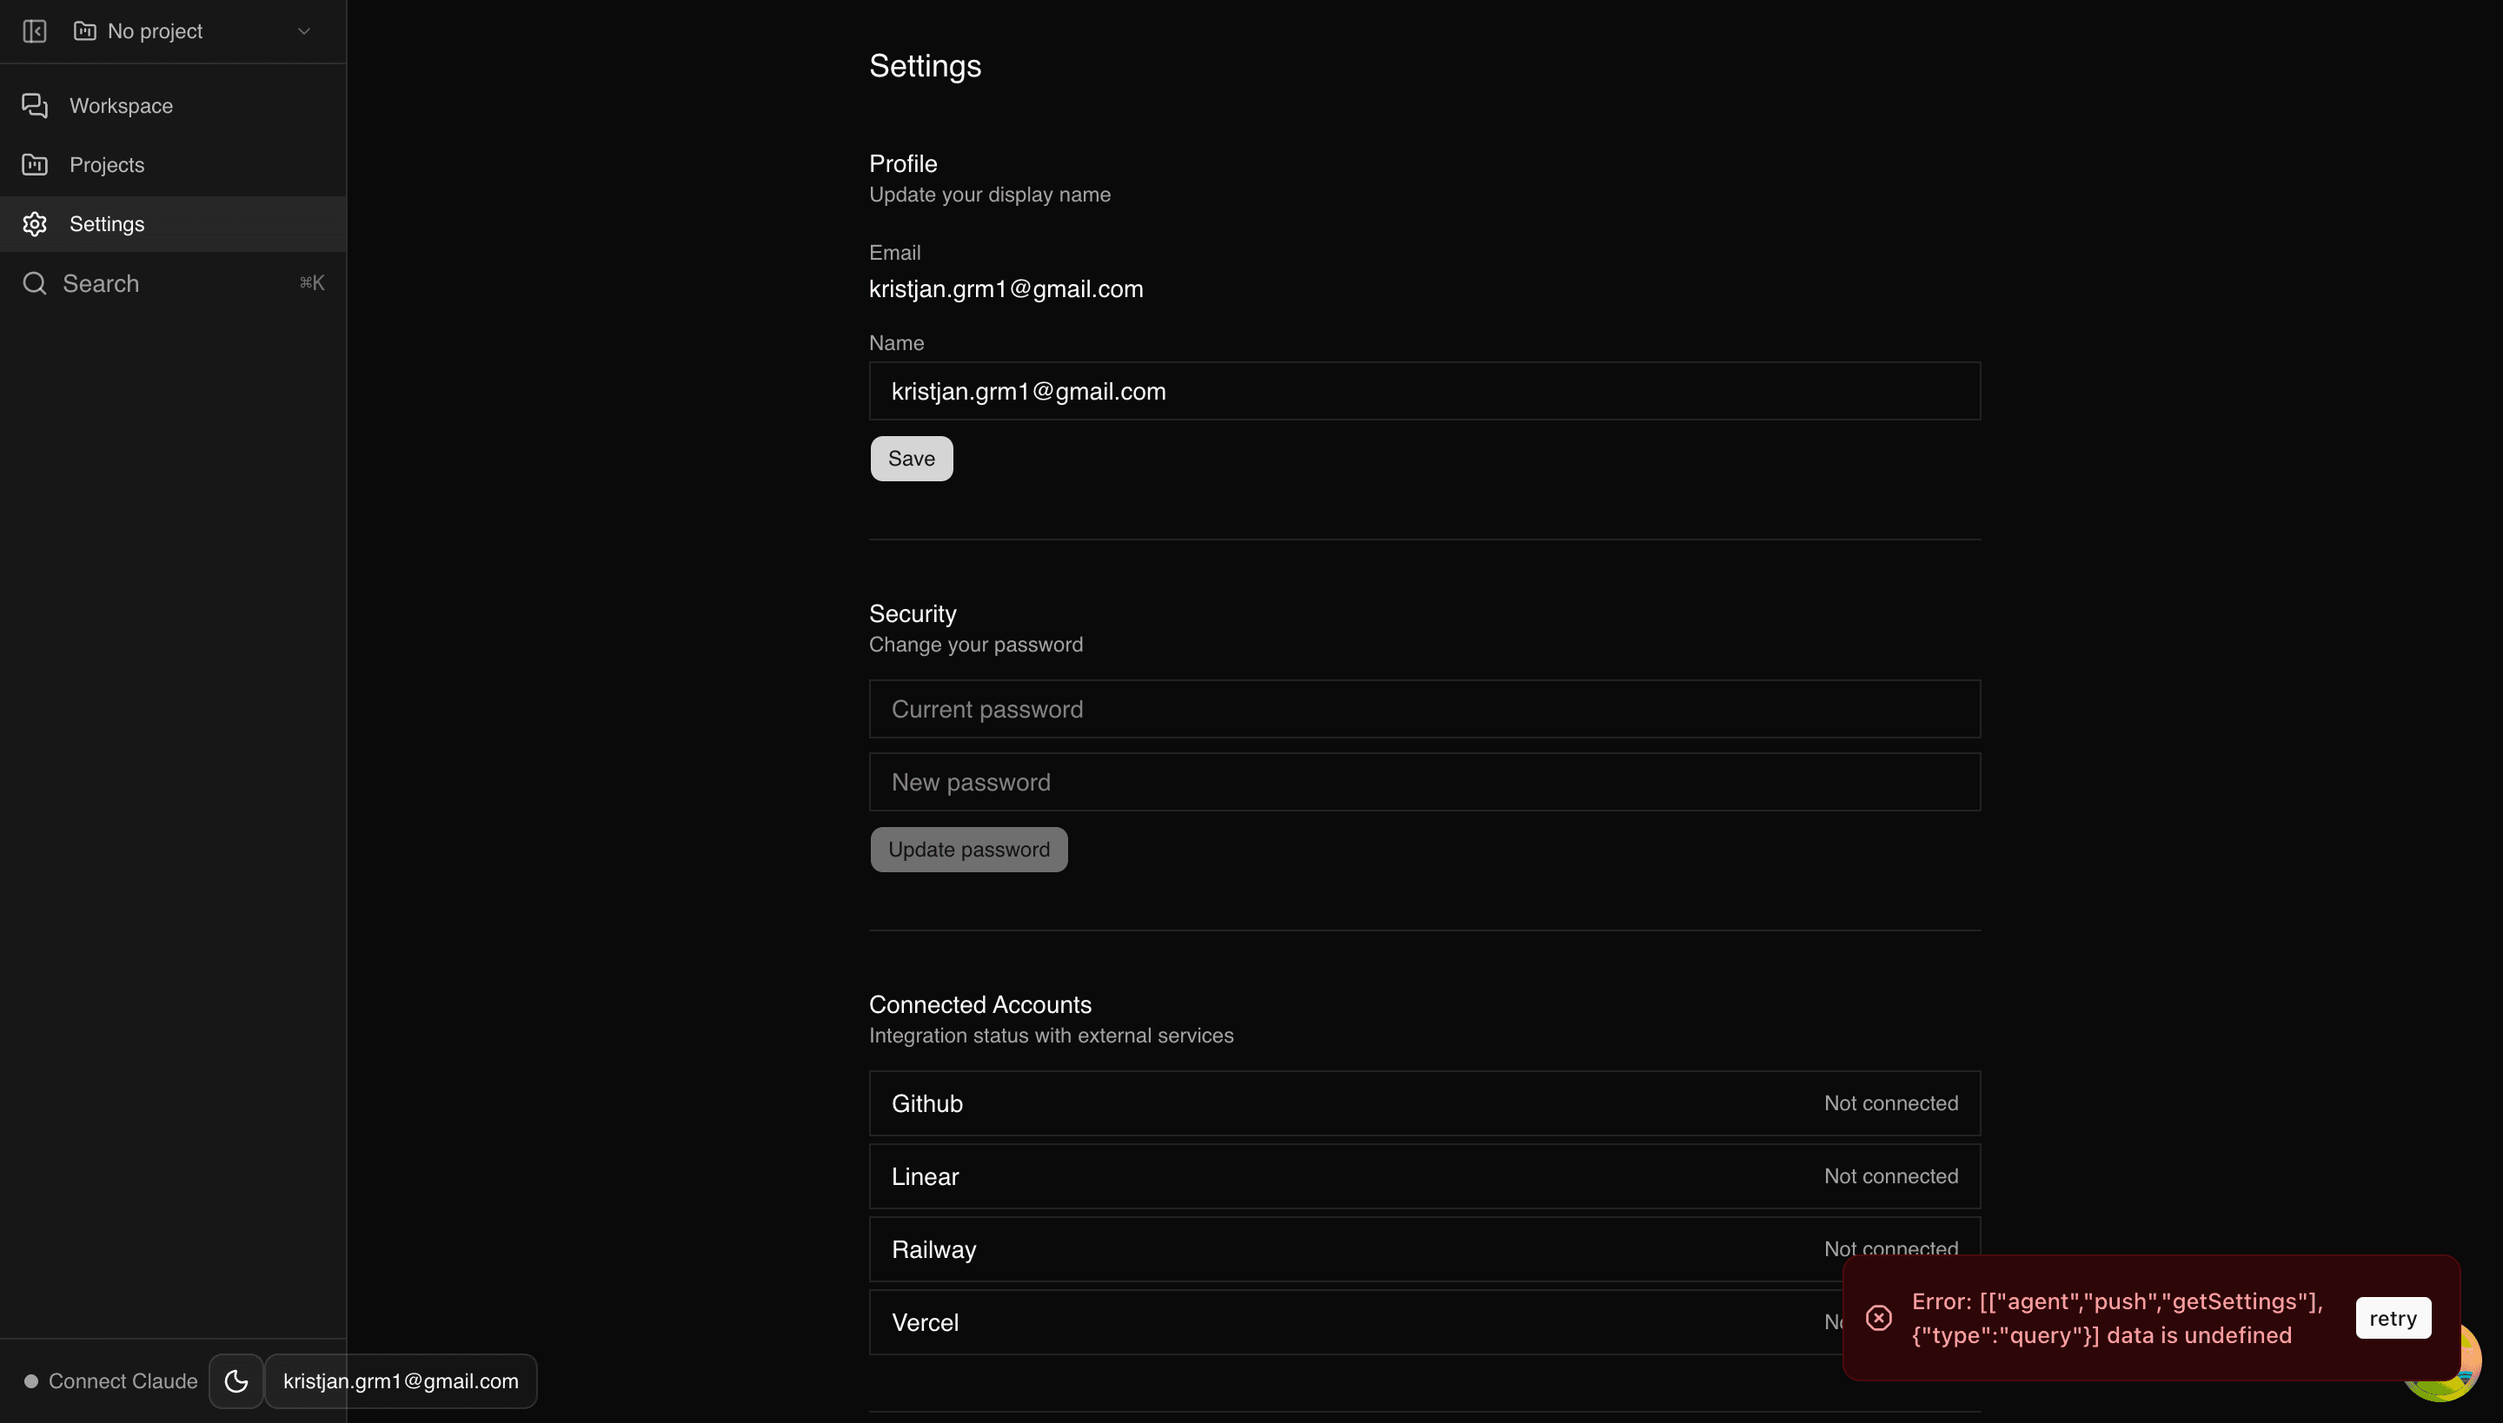This screenshot has height=1423, width=2503.
Task: Save the display name
Action: 911,459
